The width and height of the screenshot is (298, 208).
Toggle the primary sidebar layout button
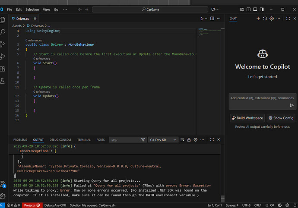point(248,9)
